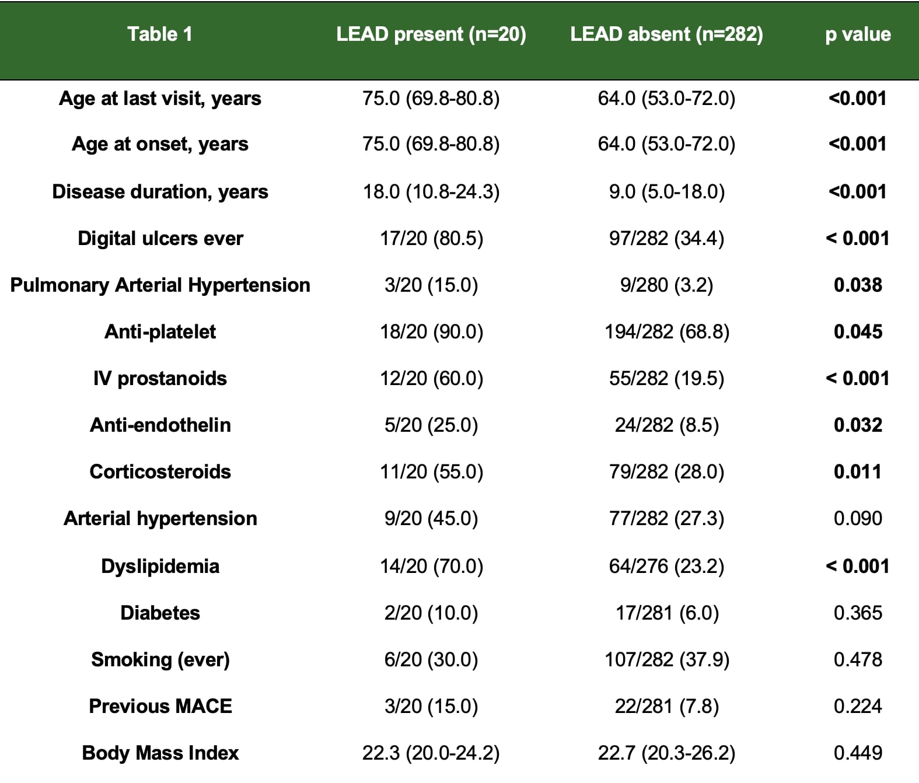Click the "Smoking (ever)" row label
919x783 pixels.
pos(160,660)
